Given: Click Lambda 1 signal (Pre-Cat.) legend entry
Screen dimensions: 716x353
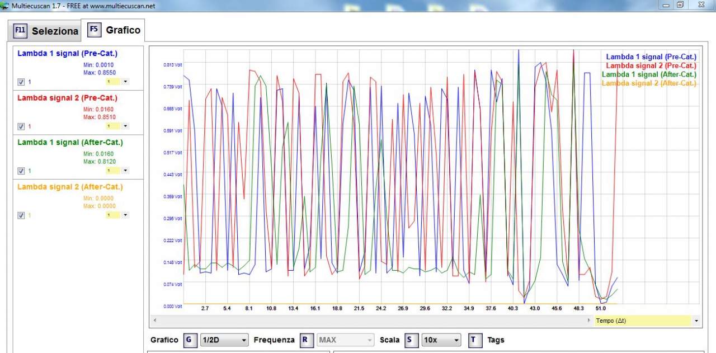Looking at the screenshot, I should 651,57.
